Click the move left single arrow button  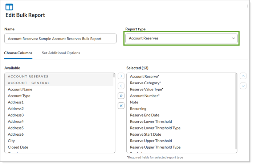[121, 86]
